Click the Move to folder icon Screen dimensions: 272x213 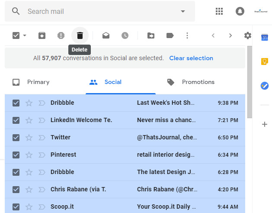point(151,35)
